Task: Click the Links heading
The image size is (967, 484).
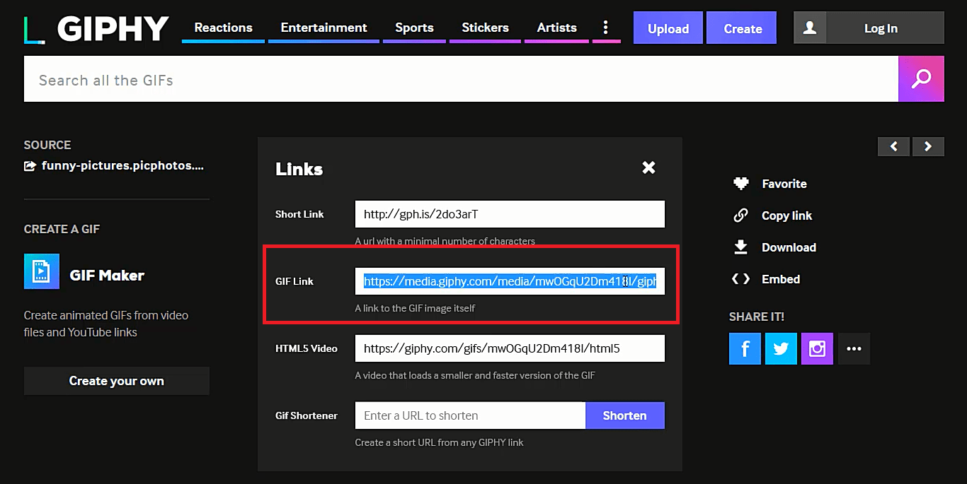Action: [299, 169]
